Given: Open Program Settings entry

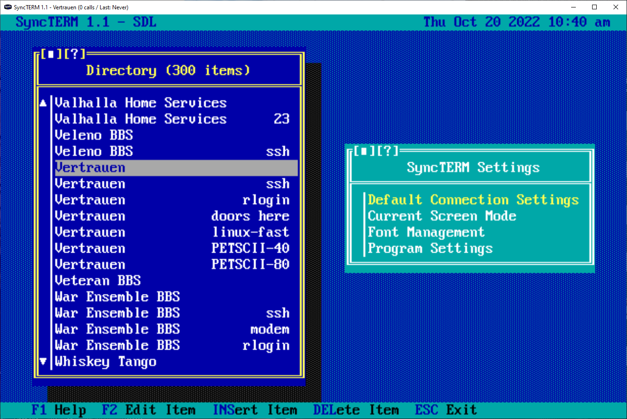Looking at the screenshot, I should tap(430, 248).
